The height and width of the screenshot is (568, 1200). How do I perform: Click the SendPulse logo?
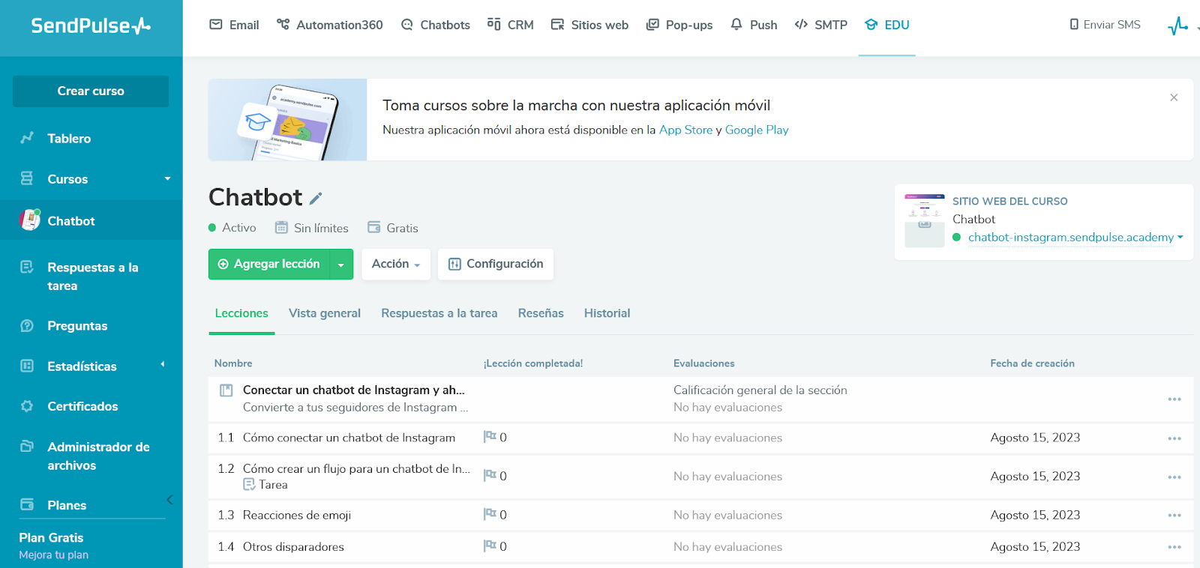[x=91, y=26]
